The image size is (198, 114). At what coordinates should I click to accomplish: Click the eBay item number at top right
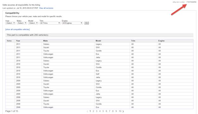click(x=191, y=2)
